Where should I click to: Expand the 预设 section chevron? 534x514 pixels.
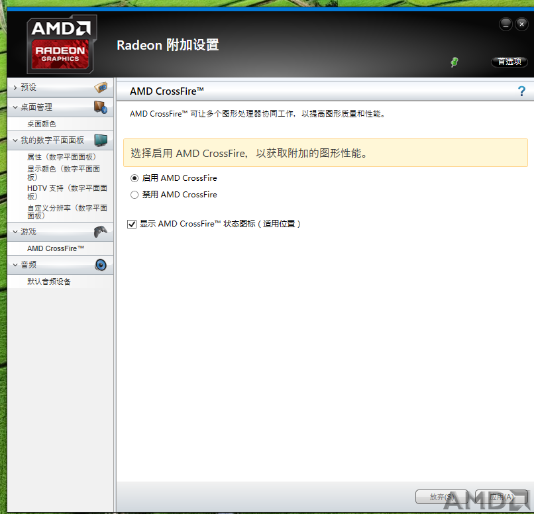(x=15, y=88)
